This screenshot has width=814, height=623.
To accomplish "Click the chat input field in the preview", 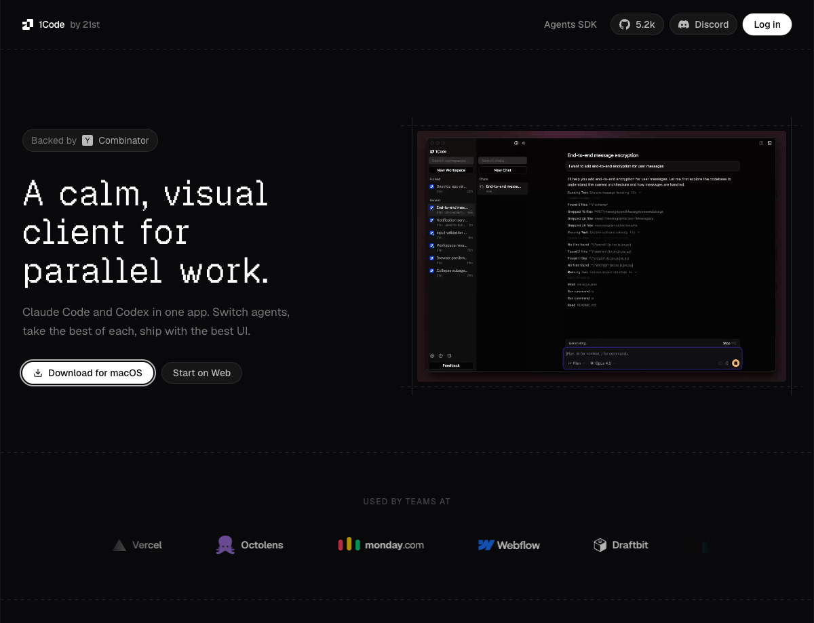I will point(651,354).
